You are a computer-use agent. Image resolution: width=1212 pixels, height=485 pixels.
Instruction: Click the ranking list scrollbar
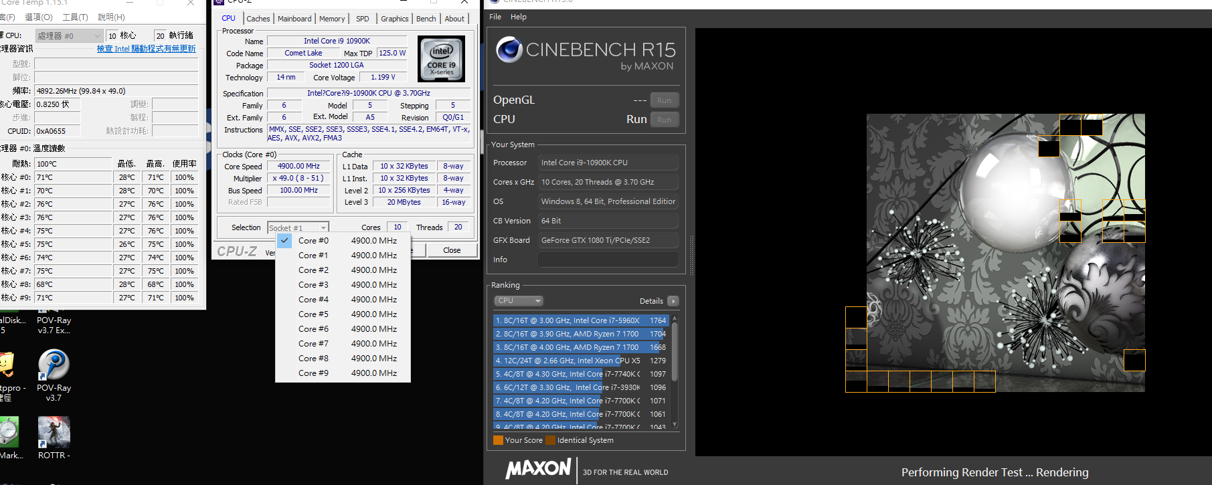[675, 353]
